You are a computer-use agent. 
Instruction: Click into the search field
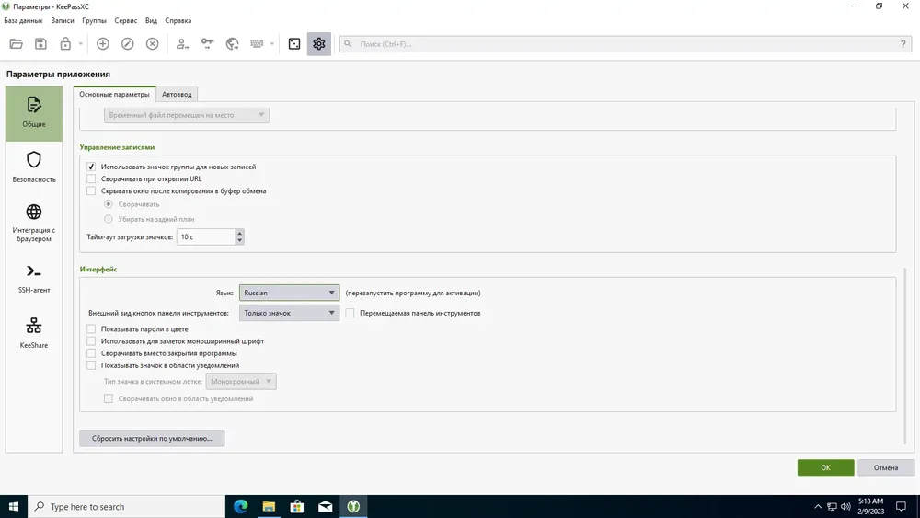pyautogui.click(x=625, y=44)
